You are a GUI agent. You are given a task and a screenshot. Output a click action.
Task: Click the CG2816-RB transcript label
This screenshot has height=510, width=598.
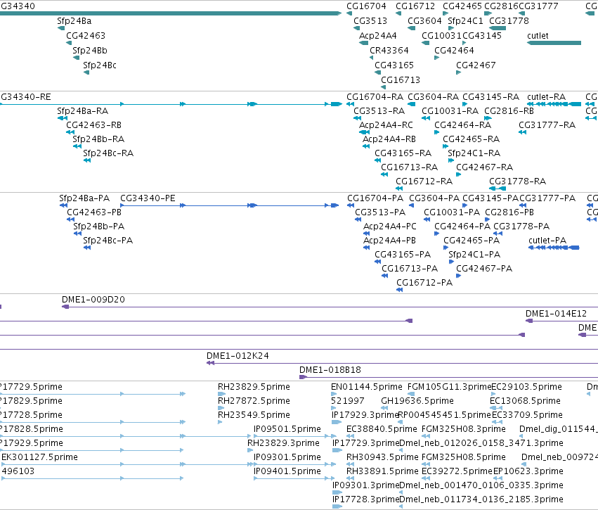509,111
